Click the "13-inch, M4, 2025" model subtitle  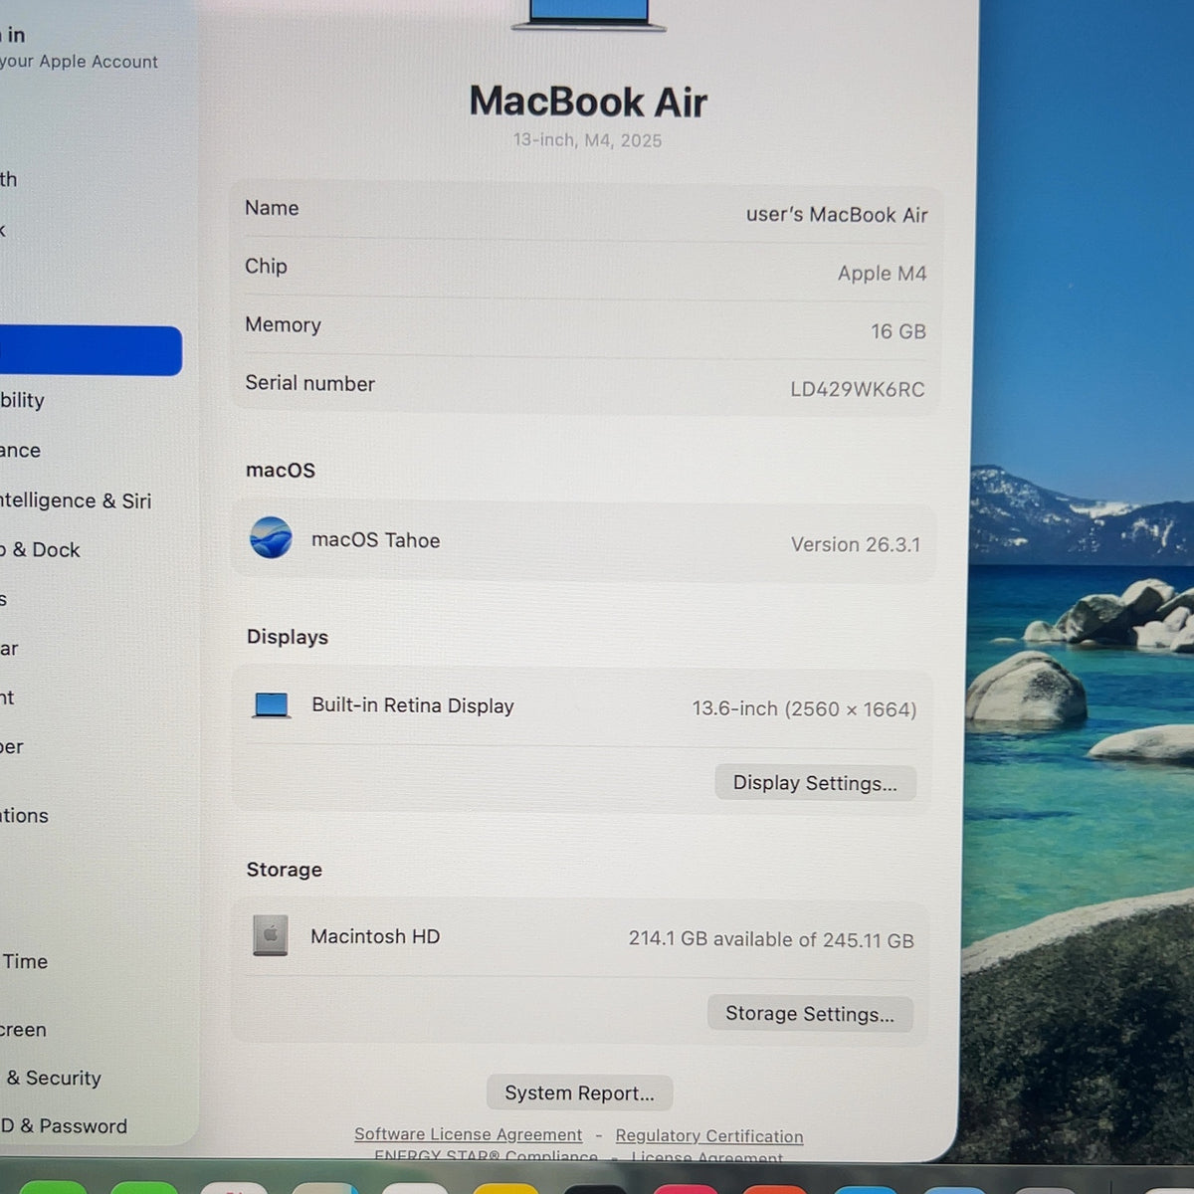[587, 140]
